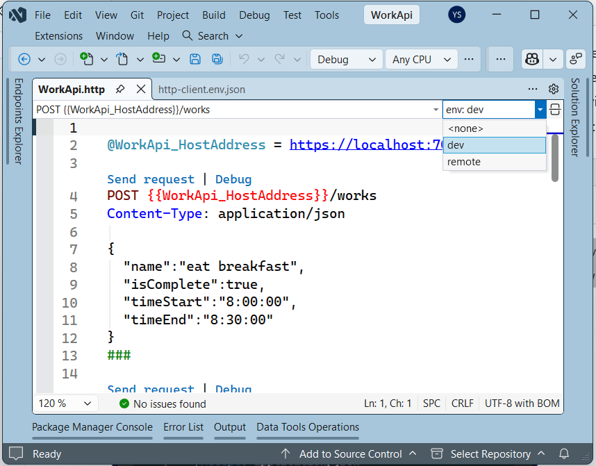Open the GitHub Copilot icon
This screenshot has height=466, width=596.
coord(532,59)
